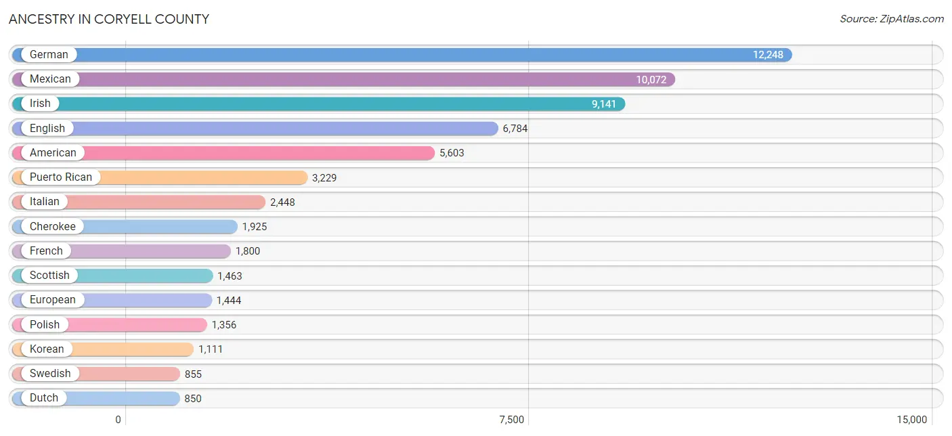Click the Dutch value 850
The width and height of the screenshot is (952, 436).
(x=193, y=399)
